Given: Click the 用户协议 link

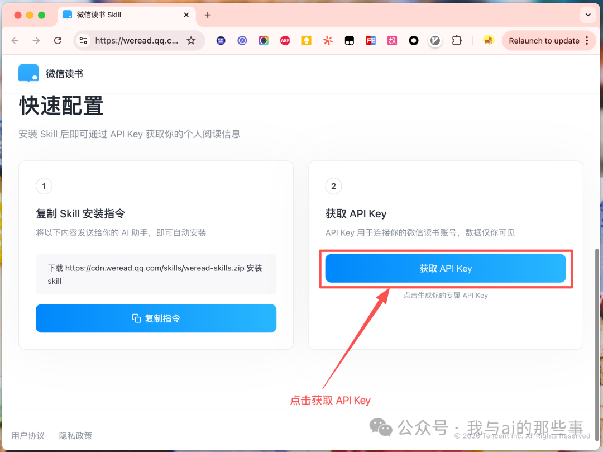Looking at the screenshot, I should click(28, 435).
